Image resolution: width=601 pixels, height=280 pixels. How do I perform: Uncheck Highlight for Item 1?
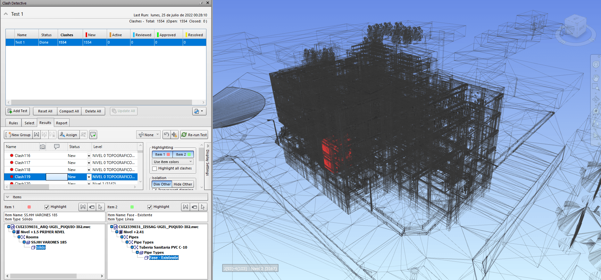(x=47, y=207)
